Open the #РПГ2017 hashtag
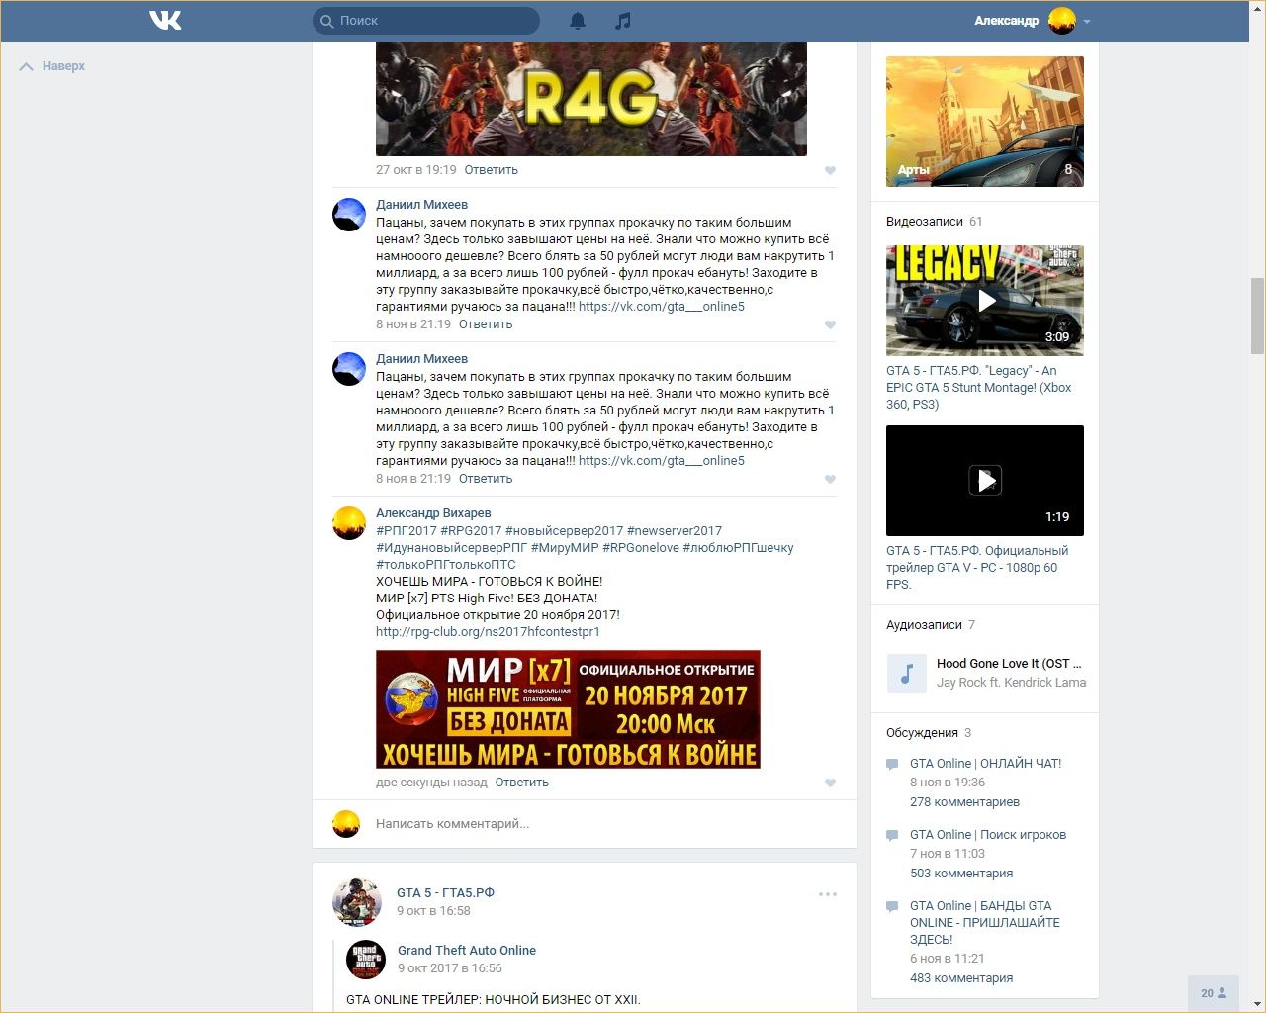The height and width of the screenshot is (1013, 1266). click(x=407, y=531)
